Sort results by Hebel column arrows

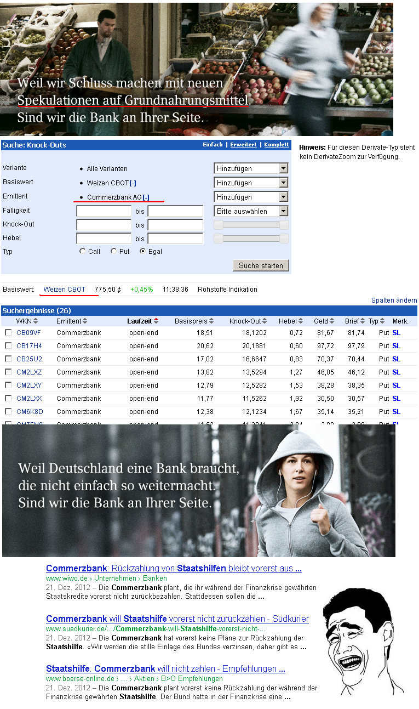pyautogui.click(x=300, y=321)
